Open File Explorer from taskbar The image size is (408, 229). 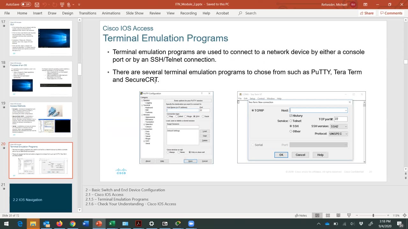point(33,224)
